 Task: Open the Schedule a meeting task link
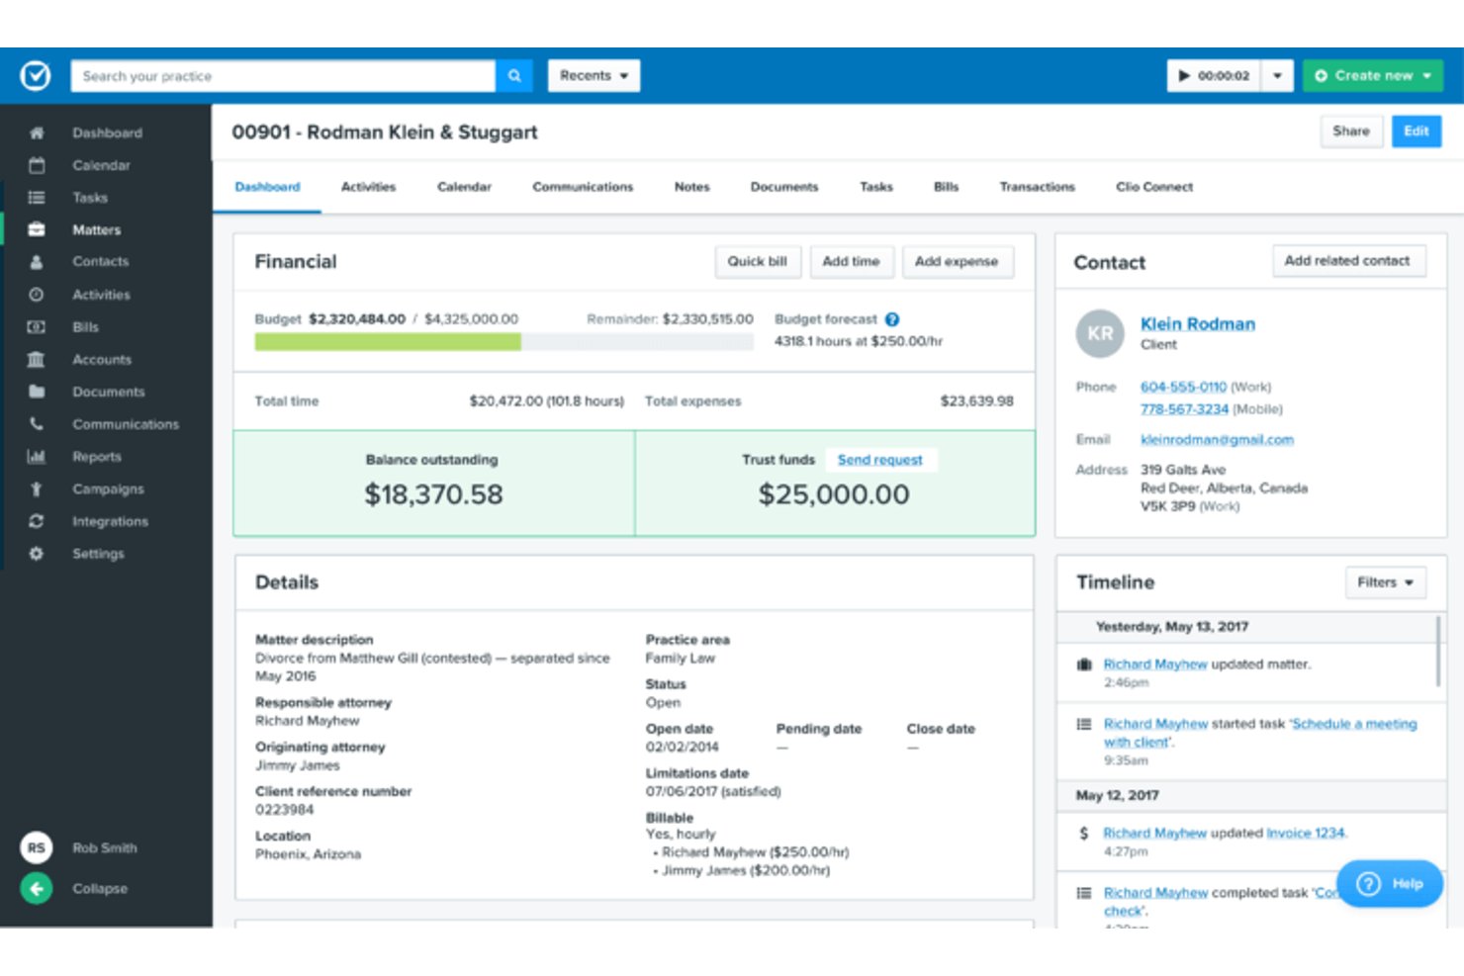point(1260,733)
